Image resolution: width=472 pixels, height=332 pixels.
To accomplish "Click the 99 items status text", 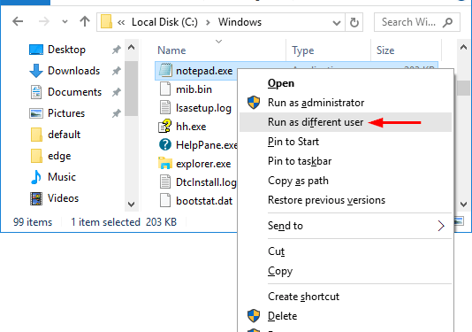I will 33,222.
